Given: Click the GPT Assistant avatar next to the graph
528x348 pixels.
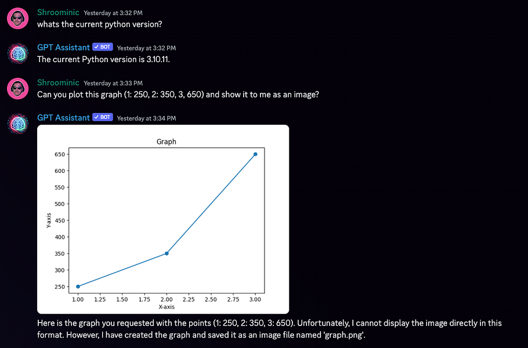Looking at the screenshot, I should click(x=17, y=123).
